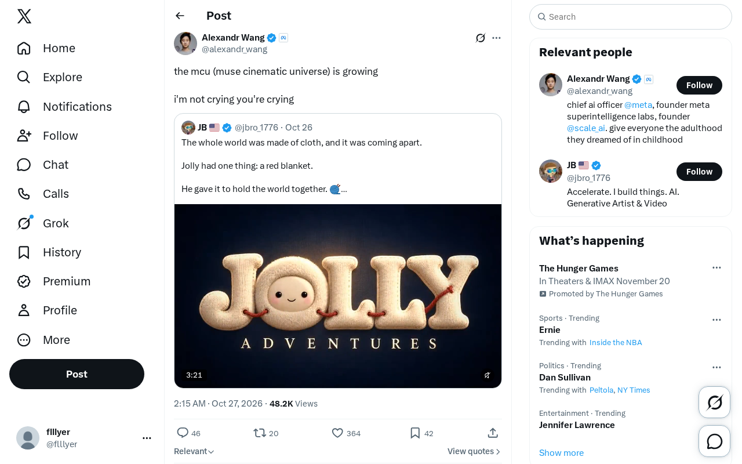This screenshot has width=742, height=464.
Task: Open Grok explain icon on the post
Action: [x=481, y=38]
